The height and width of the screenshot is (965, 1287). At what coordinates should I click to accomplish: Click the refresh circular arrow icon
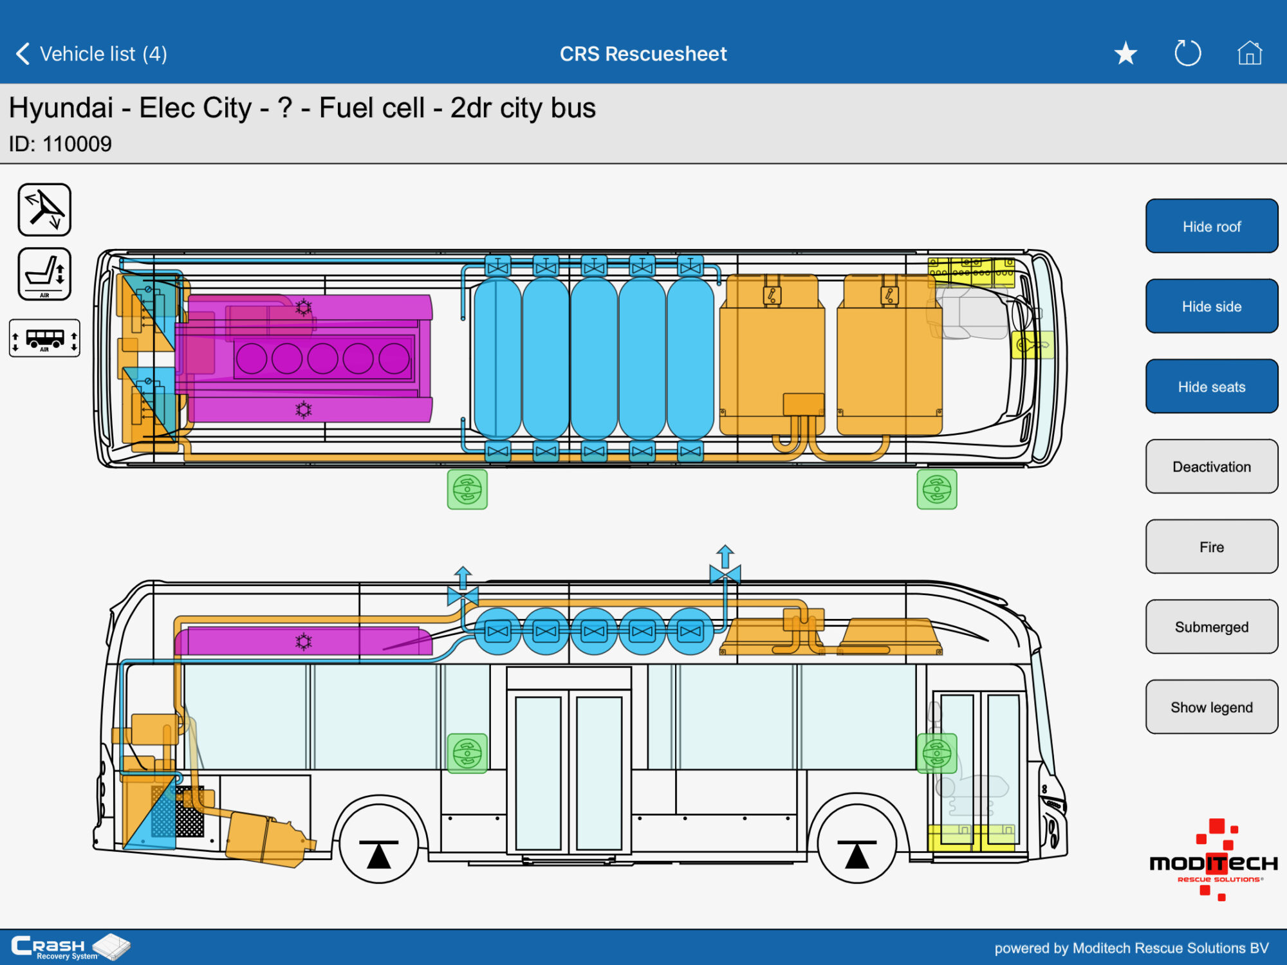(1187, 53)
